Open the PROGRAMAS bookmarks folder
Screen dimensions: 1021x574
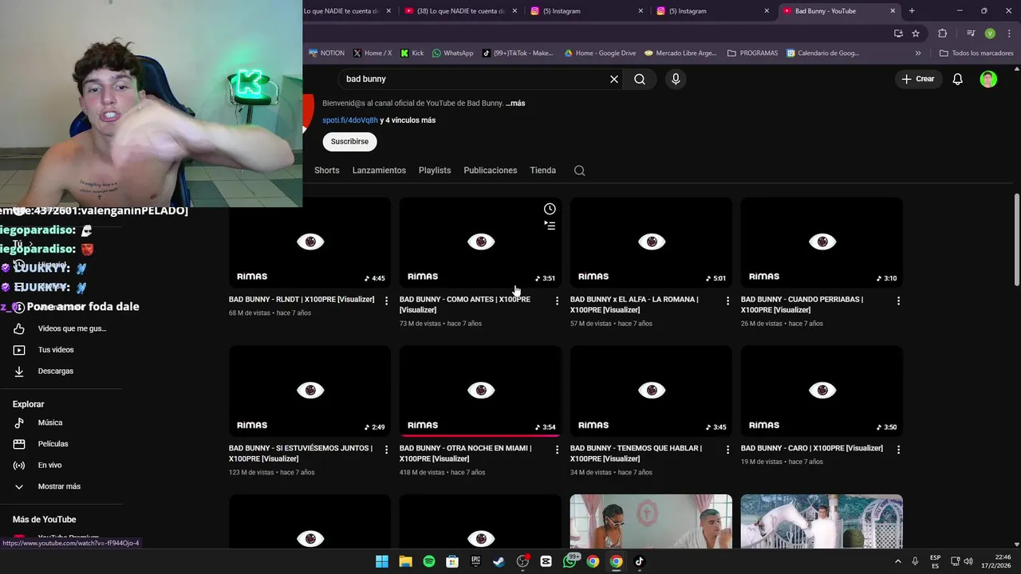(752, 53)
